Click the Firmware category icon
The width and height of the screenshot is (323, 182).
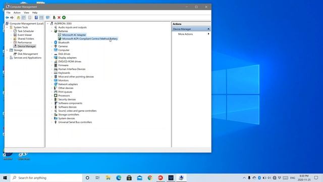click(x=56, y=65)
